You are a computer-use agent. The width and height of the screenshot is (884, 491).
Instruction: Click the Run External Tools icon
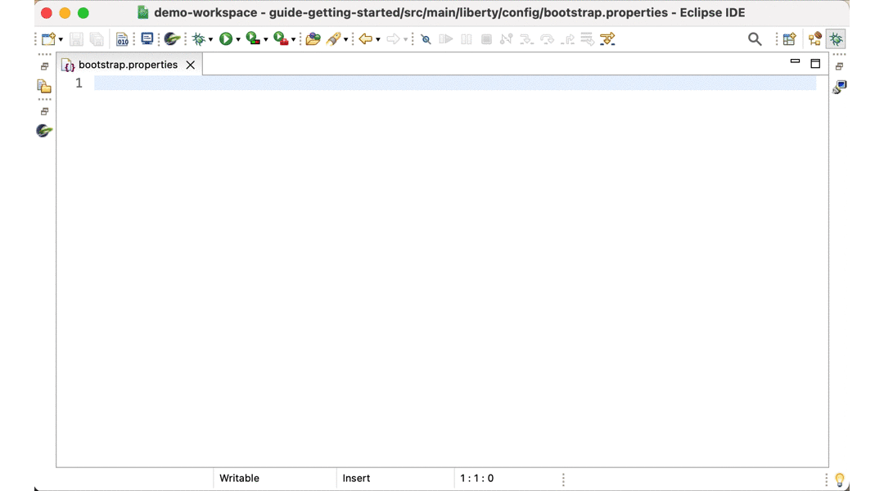pyautogui.click(x=281, y=39)
